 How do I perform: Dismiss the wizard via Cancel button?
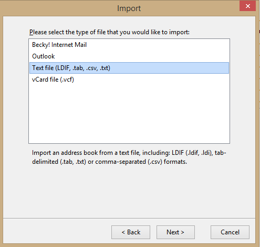(x=230, y=232)
